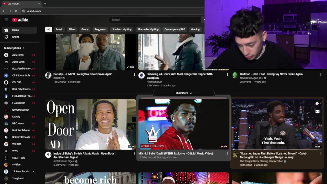Go to Home in sidebar

coord(19,30)
